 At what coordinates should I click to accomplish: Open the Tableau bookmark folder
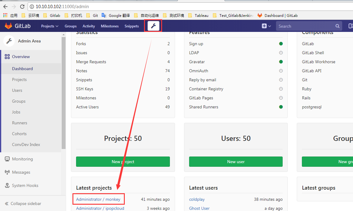pyautogui.click(x=198, y=15)
